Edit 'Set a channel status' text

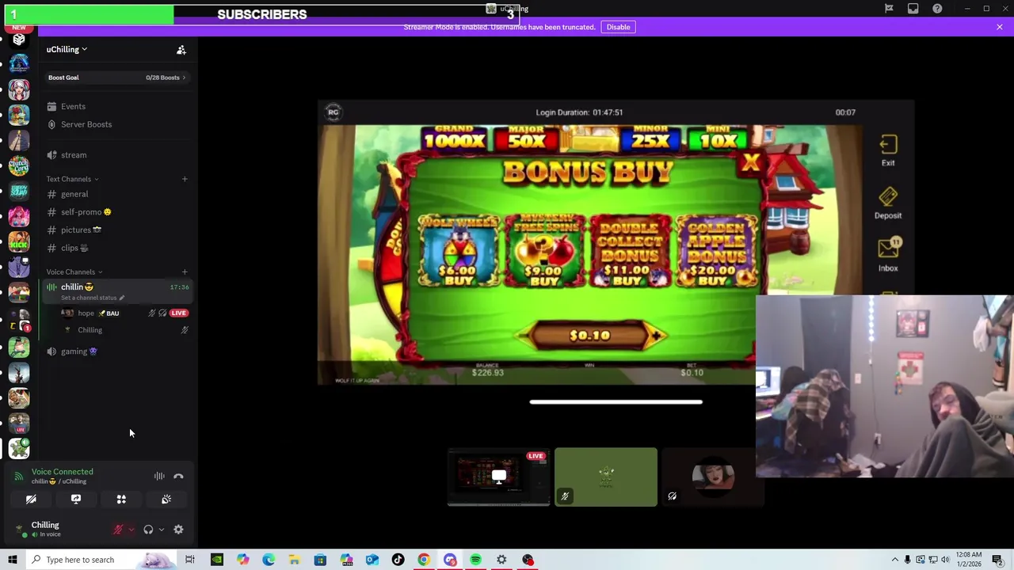pyautogui.click(x=92, y=298)
